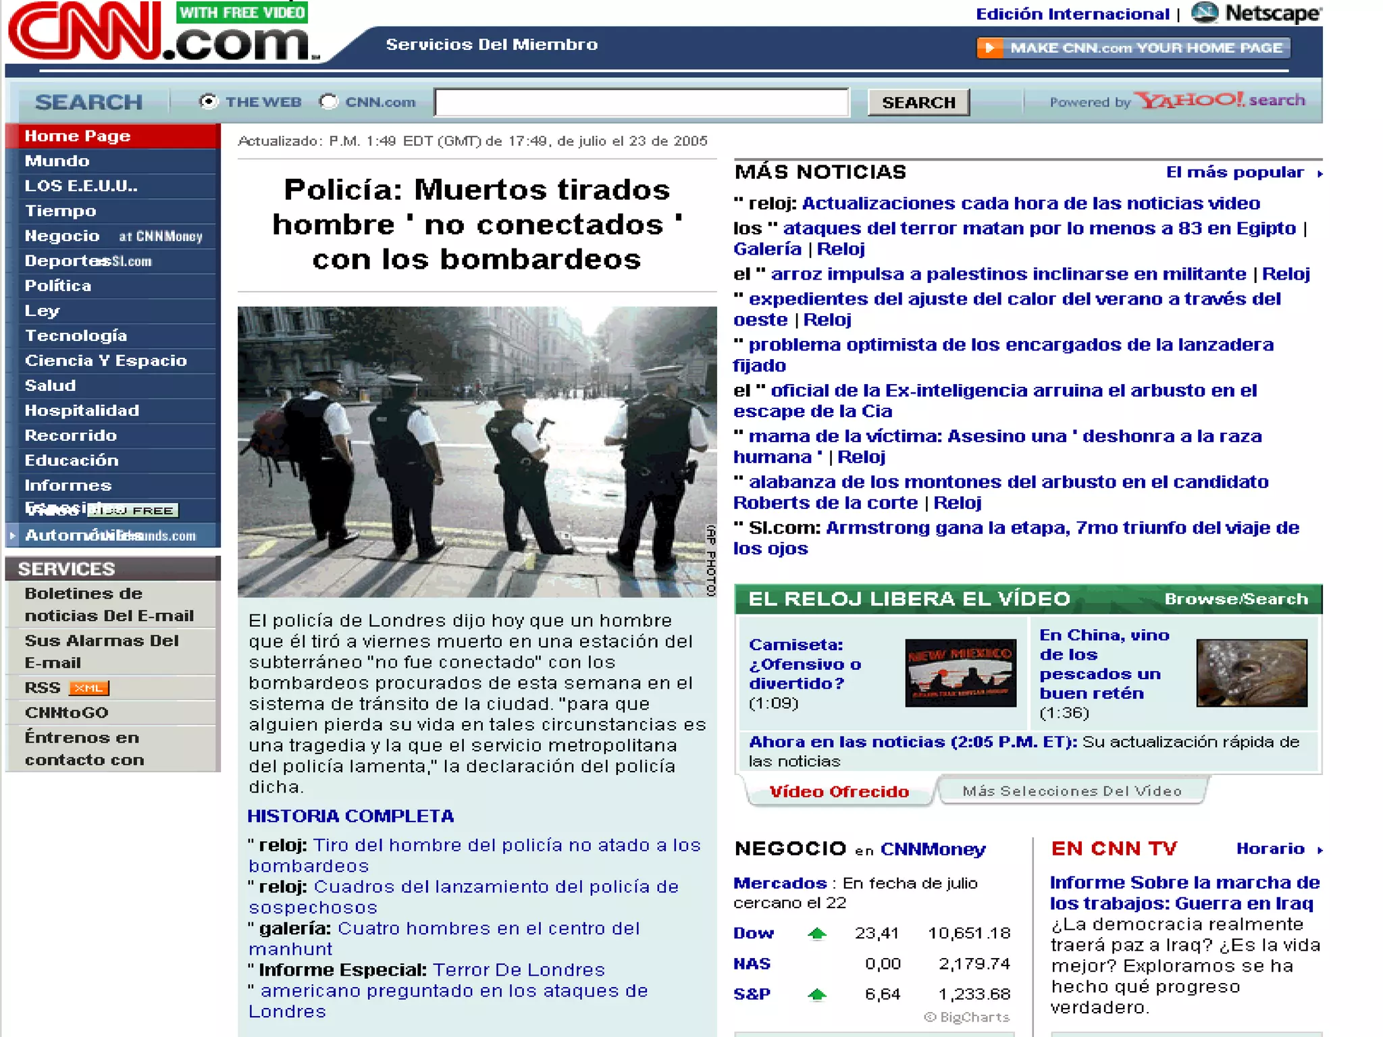Open Éntrenos en contacto con link
This screenshot has width=1383, height=1037.
(x=84, y=749)
